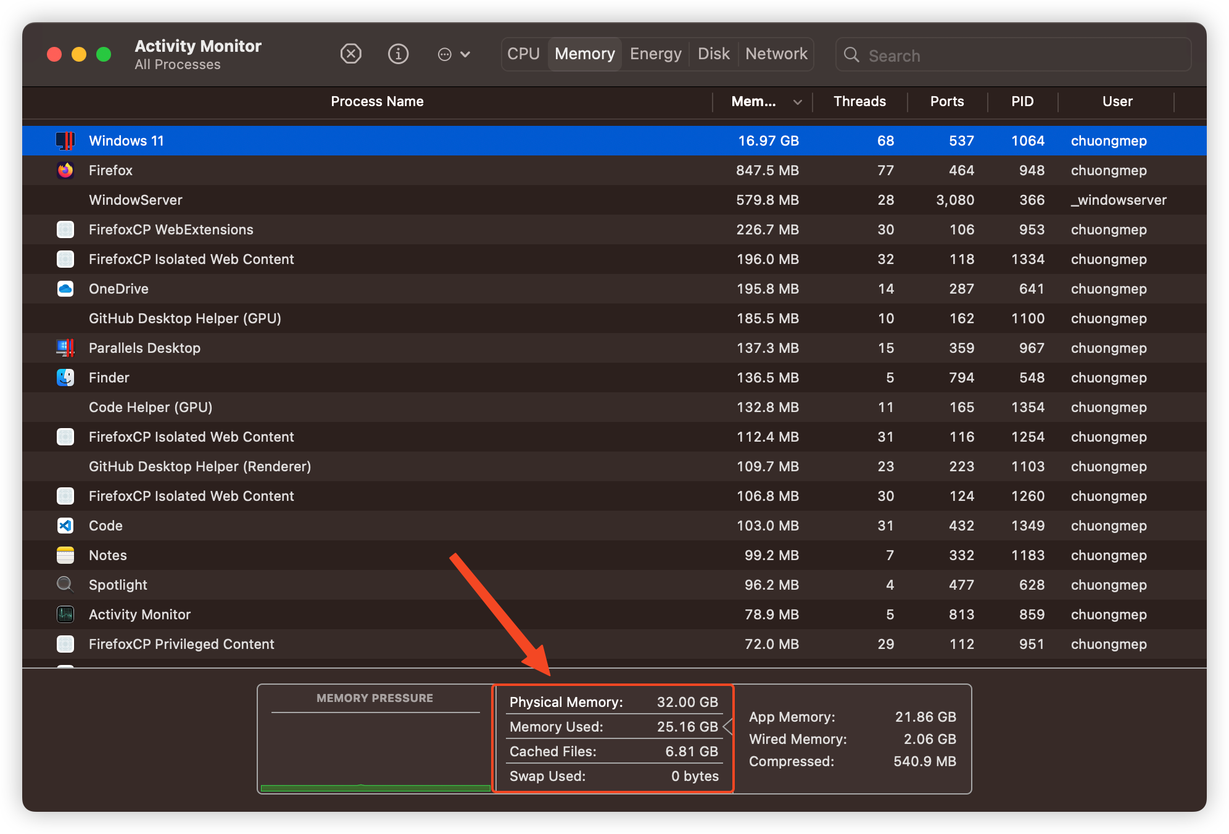Sort processes by PID column
This screenshot has width=1229, height=834.
pos(1022,102)
